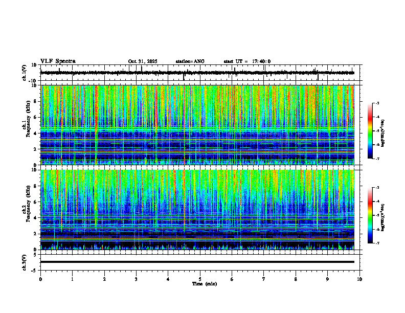Image resolution: width=405 pixels, height=313 pixels.
Task: Click the "2" tick on ch.2 frequency axis
Action: [x=36, y=234]
